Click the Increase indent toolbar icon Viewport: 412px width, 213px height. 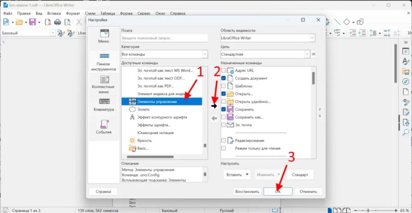point(352,33)
